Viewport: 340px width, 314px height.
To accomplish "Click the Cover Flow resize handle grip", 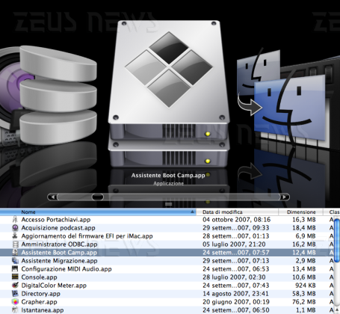I will pyautogui.click(x=169, y=204).
